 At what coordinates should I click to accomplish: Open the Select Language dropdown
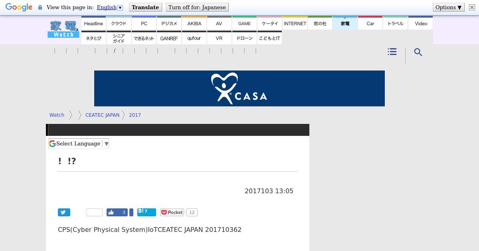[x=79, y=143]
